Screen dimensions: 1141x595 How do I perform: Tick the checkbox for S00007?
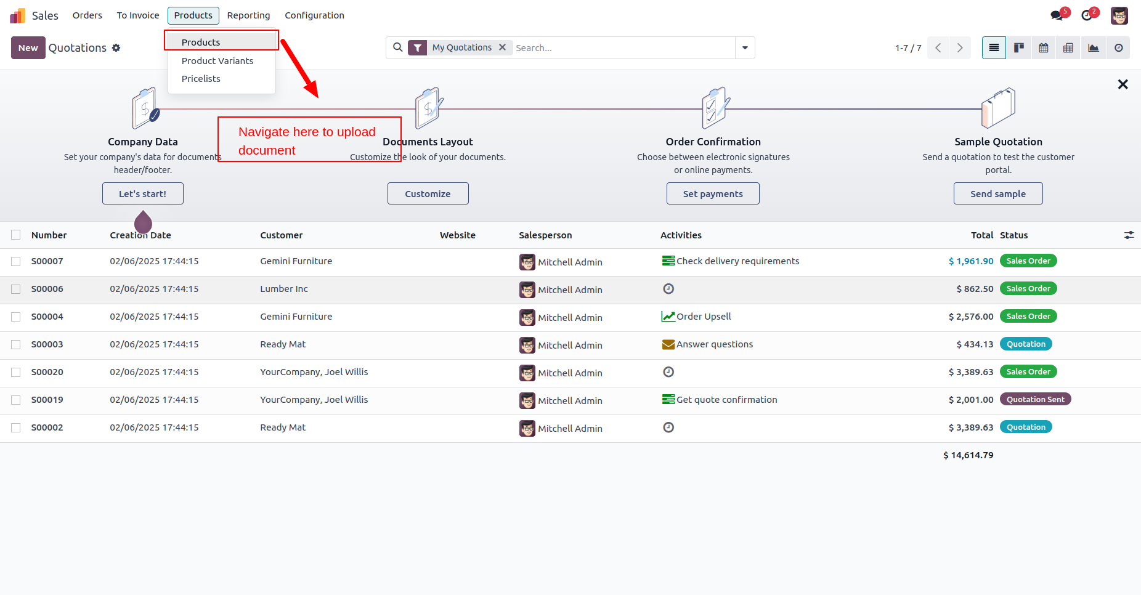coord(16,261)
